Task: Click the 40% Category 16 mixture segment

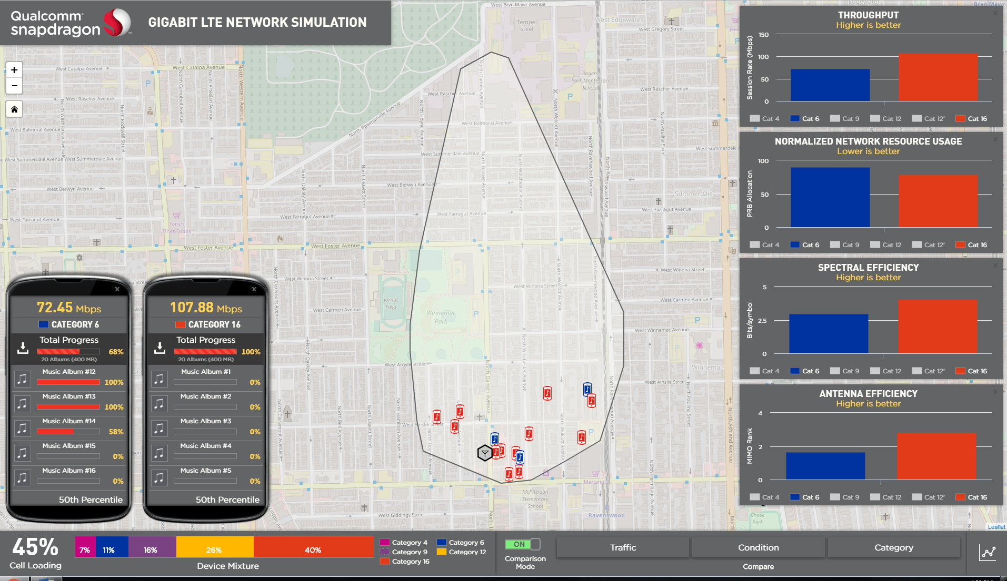Action: click(313, 550)
